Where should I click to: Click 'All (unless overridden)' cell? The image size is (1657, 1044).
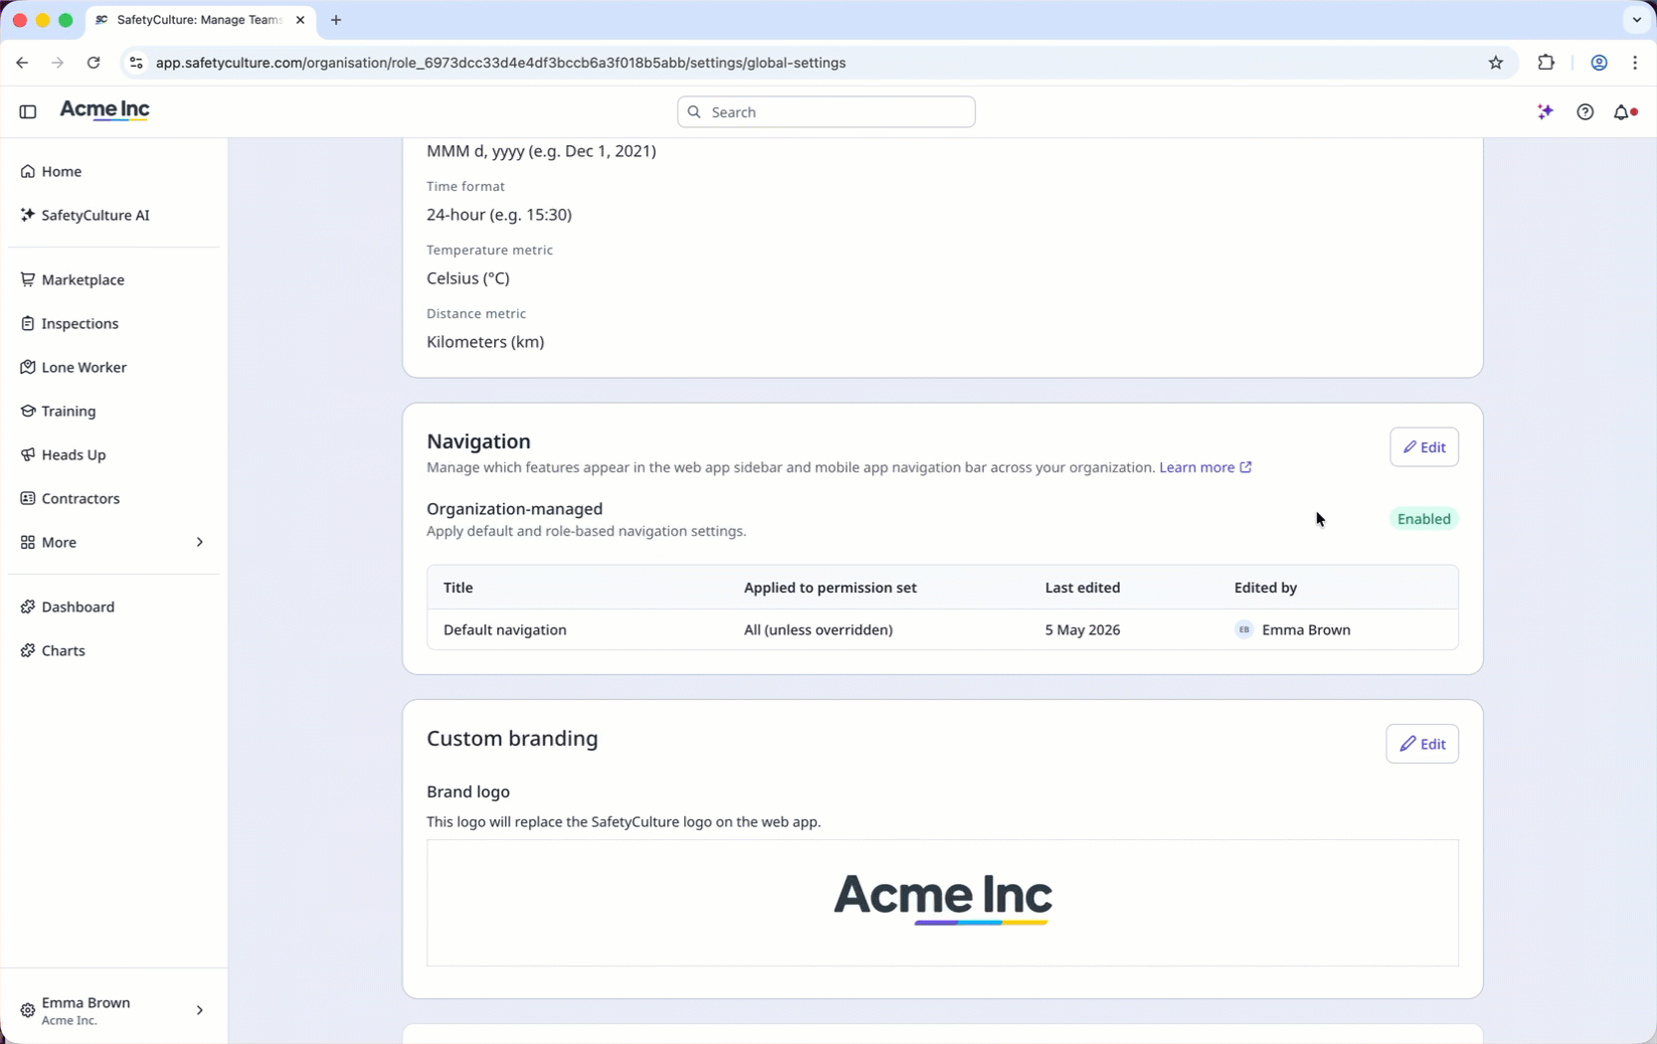click(x=818, y=629)
